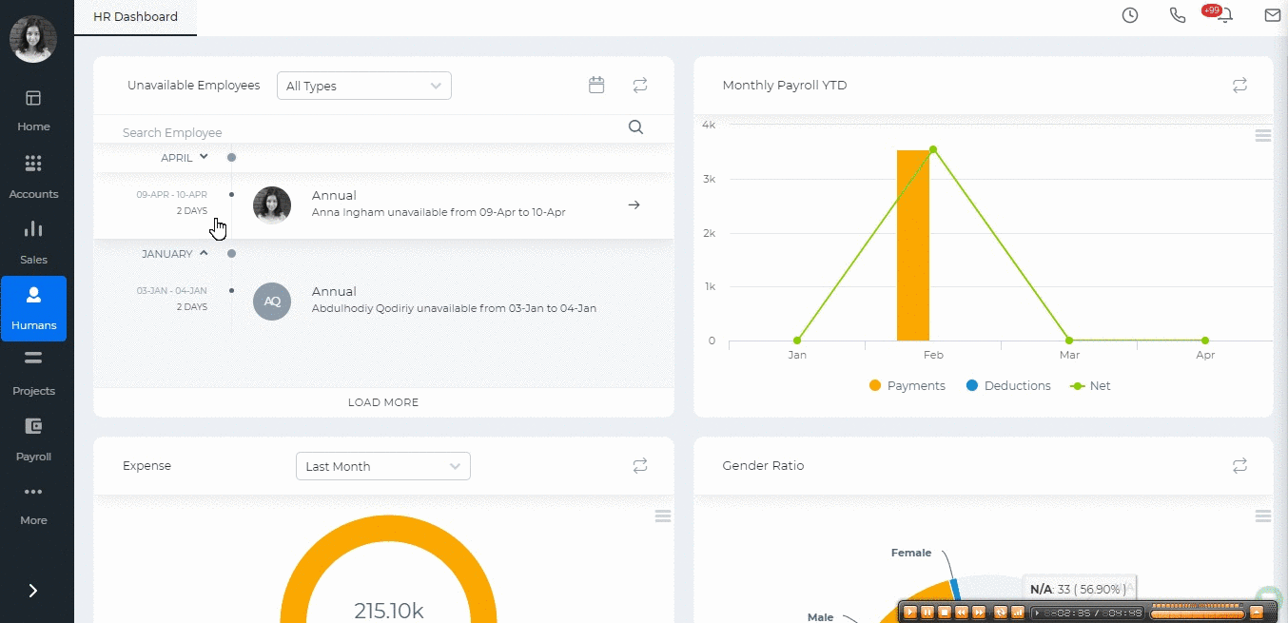The image size is (1288, 623).
Task: Click Anna Ingham's avatar photo
Action: coord(272,204)
